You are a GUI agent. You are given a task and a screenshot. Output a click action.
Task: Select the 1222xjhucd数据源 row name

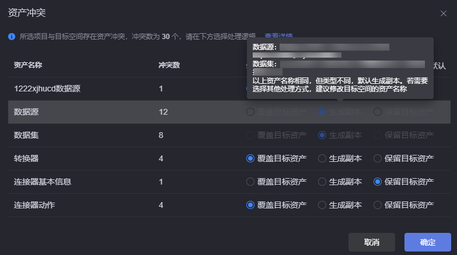47,88
